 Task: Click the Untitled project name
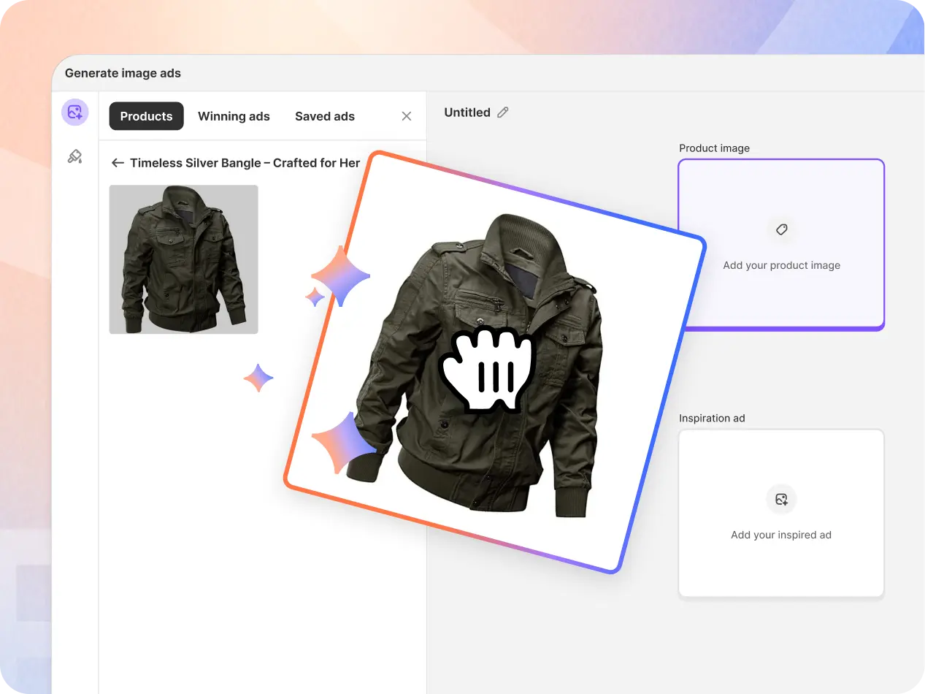(x=467, y=113)
